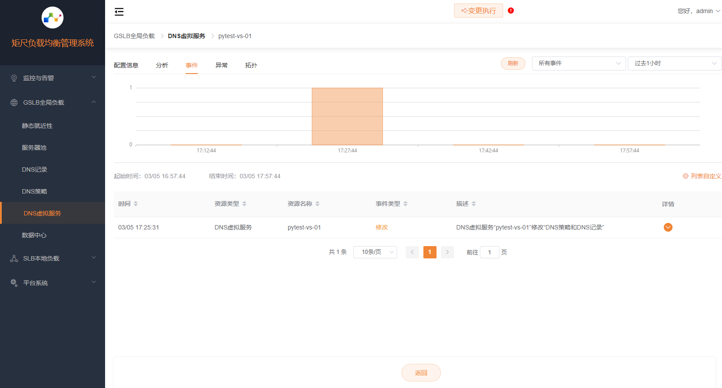Open the 所有事件 filter dropdown
Viewport: 722px width, 388px height.
coord(578,63)
